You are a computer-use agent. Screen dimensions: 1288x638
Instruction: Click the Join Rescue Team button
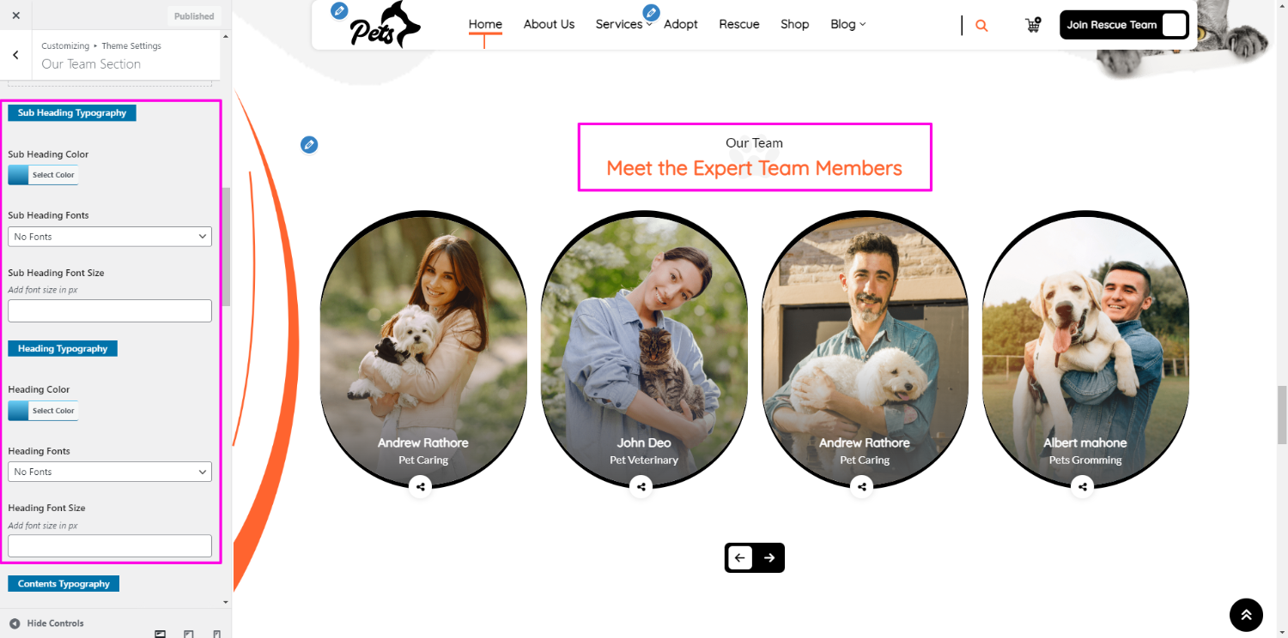(x=1124, y=25)
